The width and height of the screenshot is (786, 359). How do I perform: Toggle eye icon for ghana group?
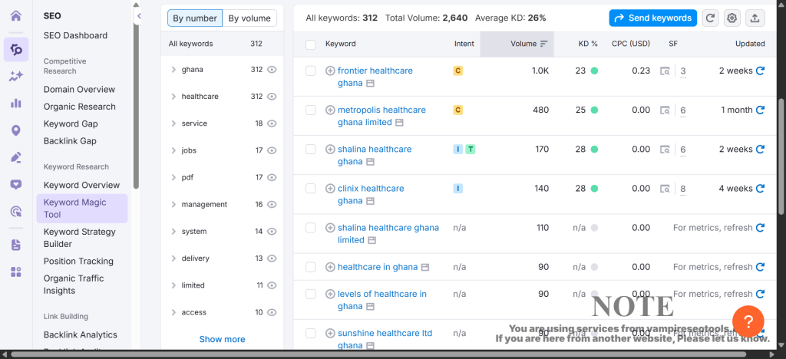coord(272,70)
